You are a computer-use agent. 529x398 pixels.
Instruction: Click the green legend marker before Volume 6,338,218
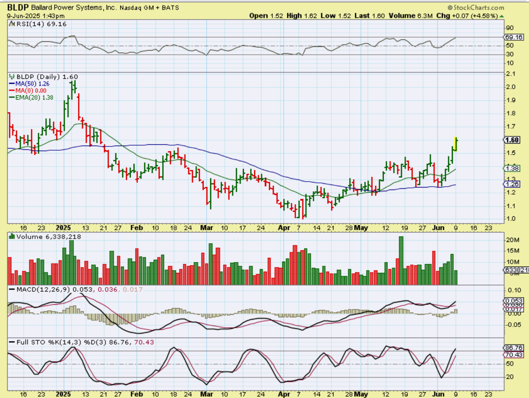click(x=12, y=237)
